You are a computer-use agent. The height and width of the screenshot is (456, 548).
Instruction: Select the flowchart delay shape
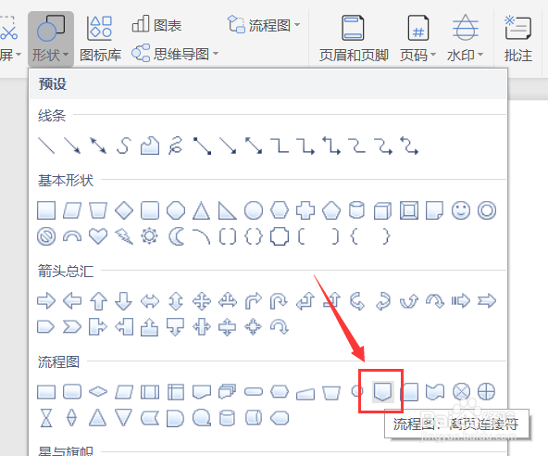pyautogui.click(x=176, y=418)
